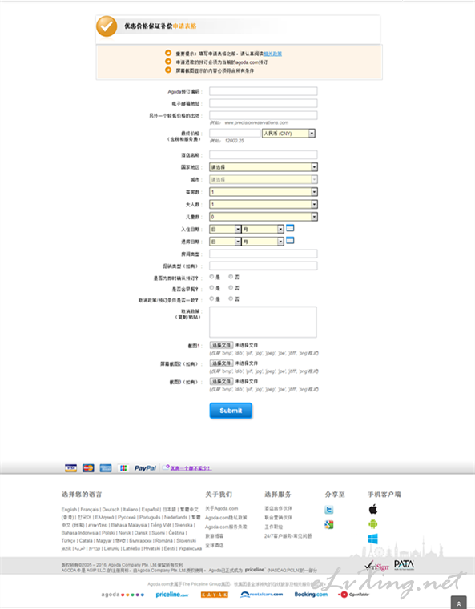Screen dimensions: 475x609
Task: Switch language to Italiano
Action: 131,509
